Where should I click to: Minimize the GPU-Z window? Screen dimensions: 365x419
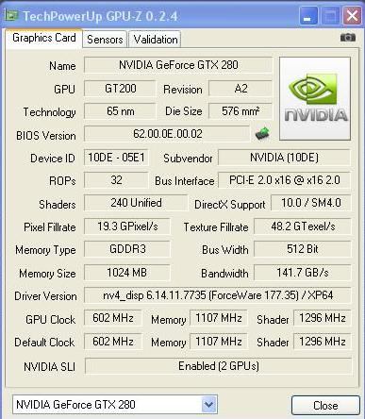pos(308,16)
